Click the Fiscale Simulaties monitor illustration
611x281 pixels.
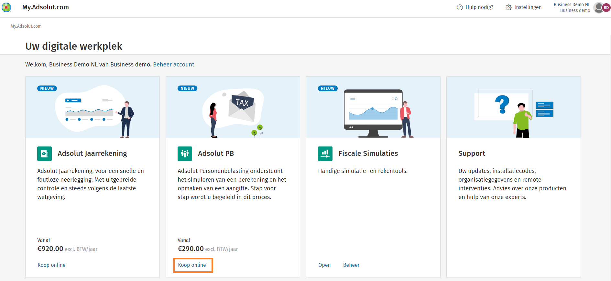coord(373,107)
